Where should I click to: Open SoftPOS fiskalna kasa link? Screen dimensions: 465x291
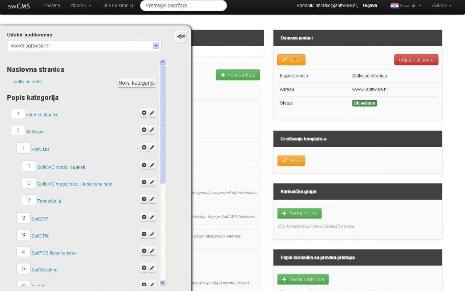54,253
